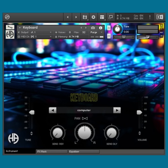Viewport: 168px width, 168px height.
Task: Select next sound after computer
Action: tap(117, 110)
